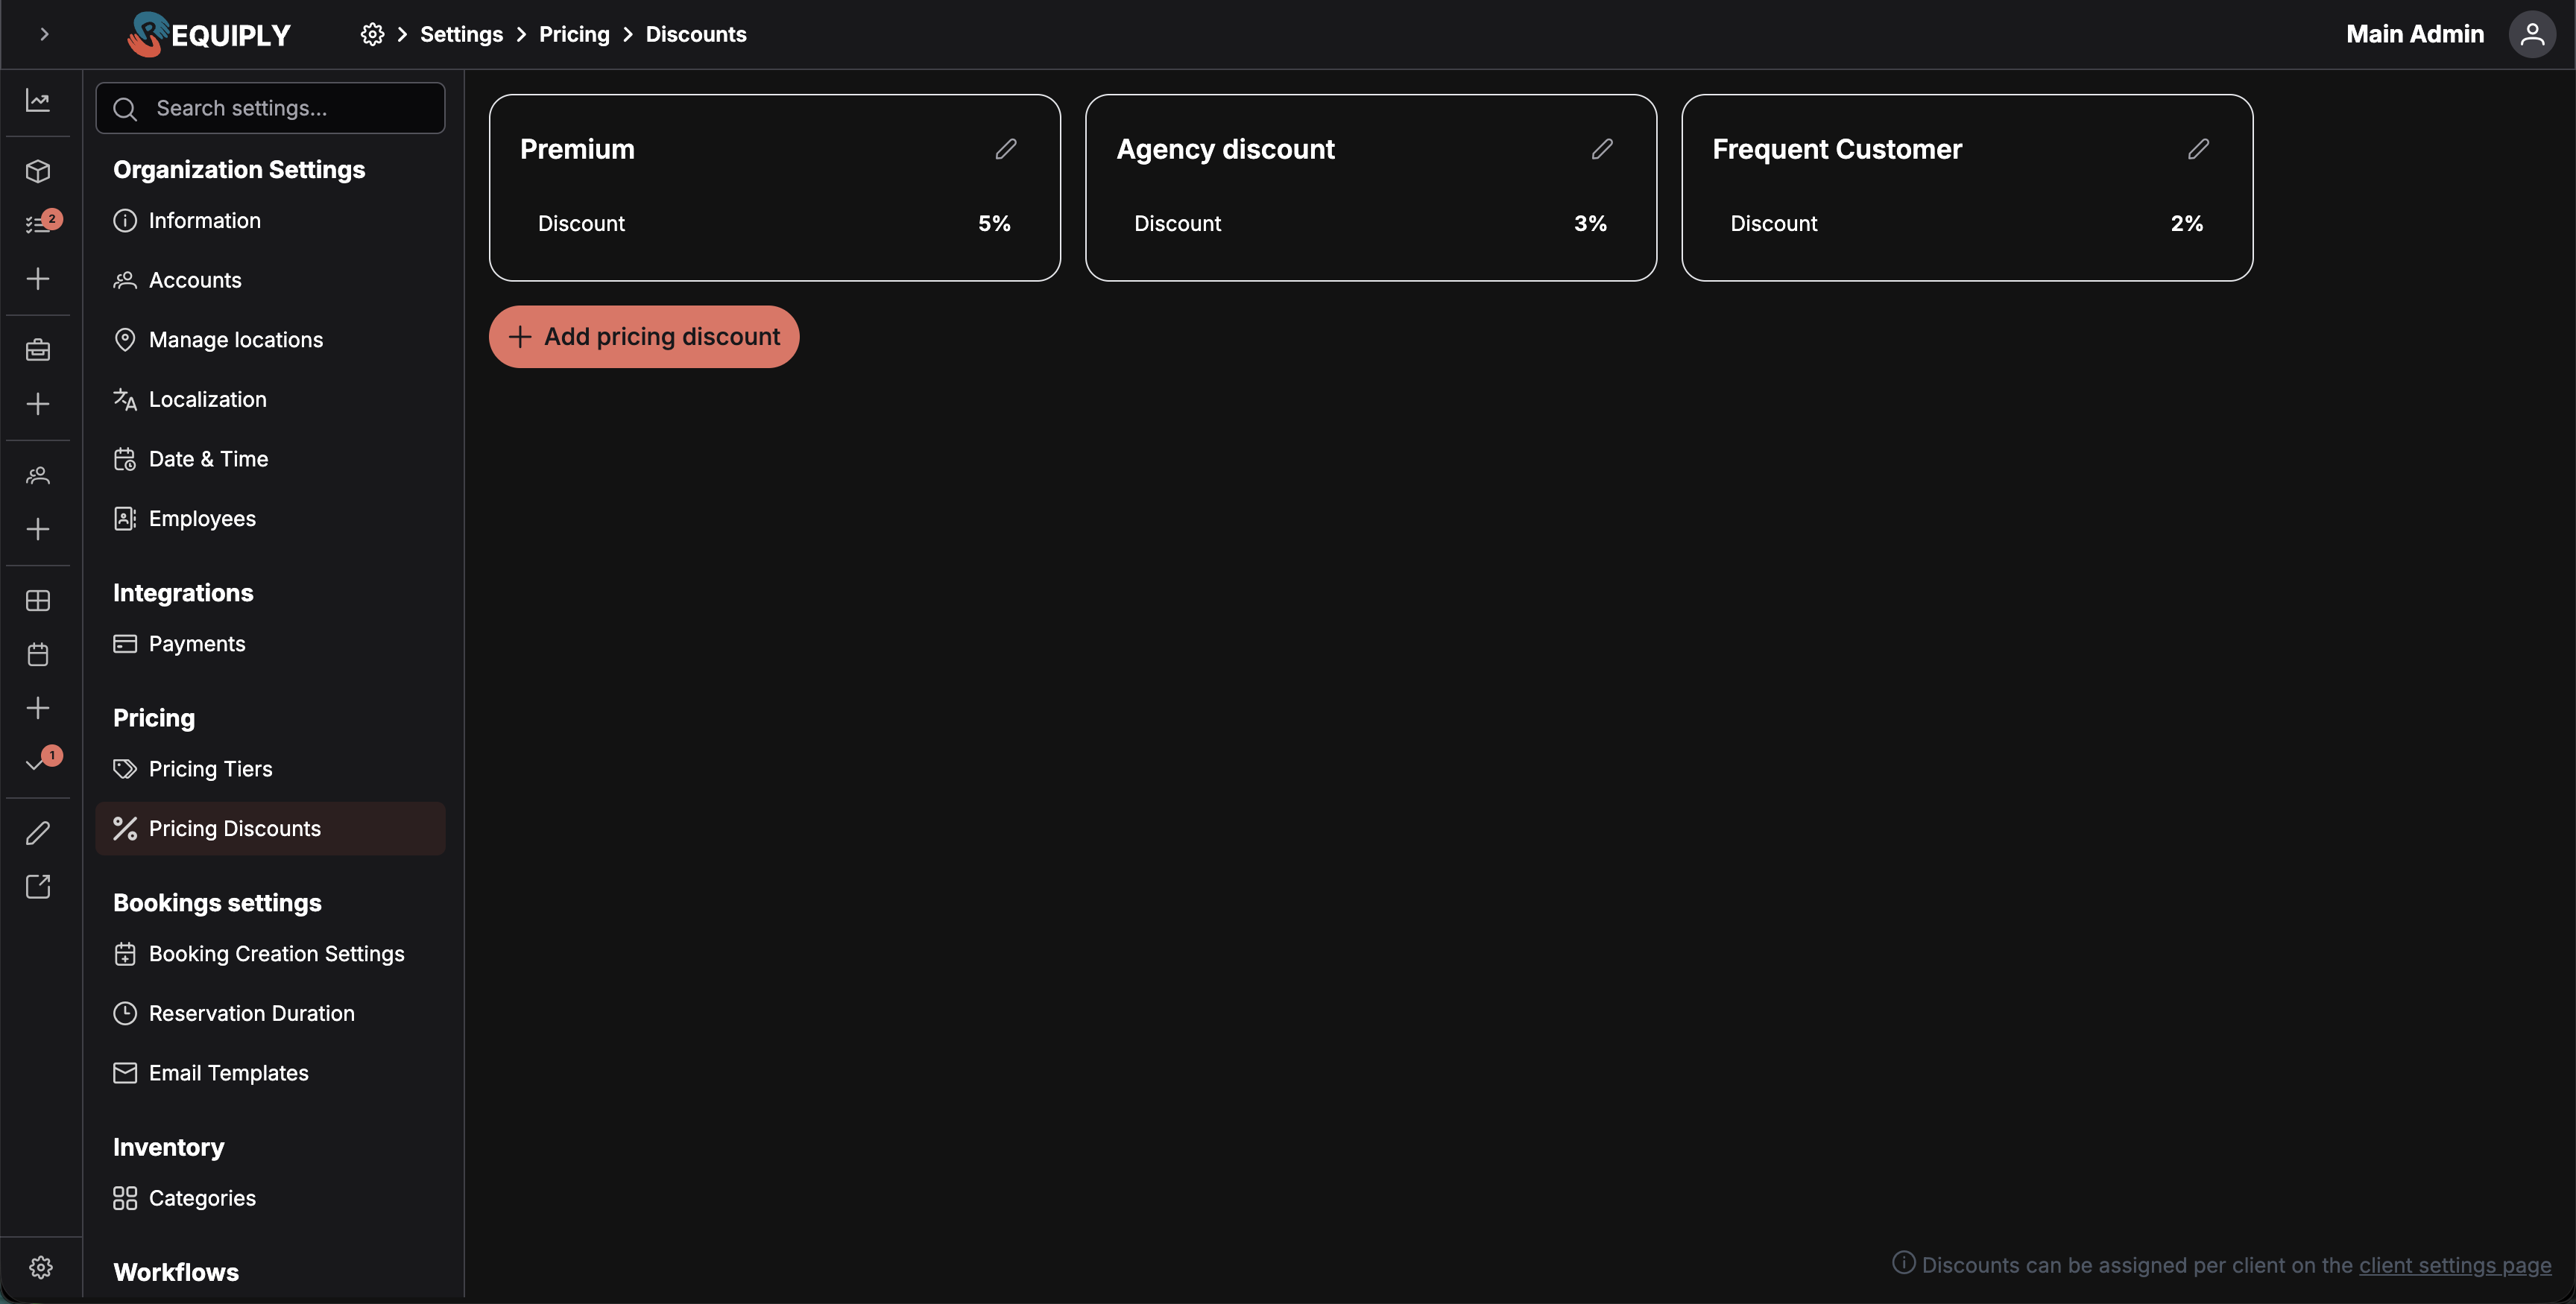The width and height of the screenshot is (2576, 1304).
Task: Open Pricing Tiers settings
Action: coord(270,769)
